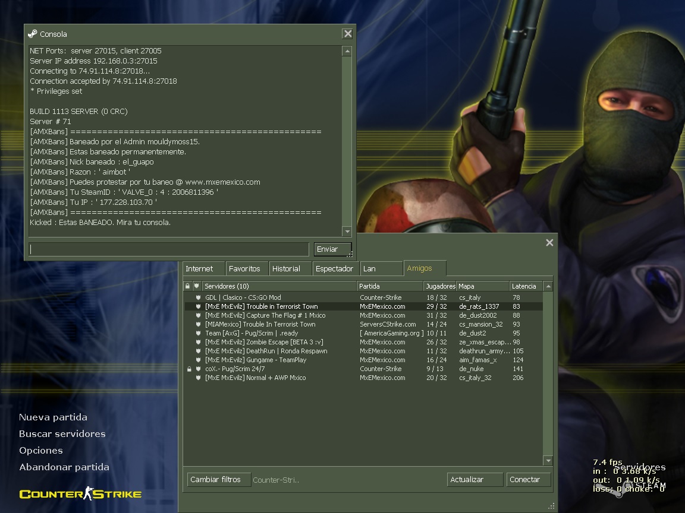
Task: Select Team [AxG] - Pug/Scrim server
Action: (x=363, y=333)
